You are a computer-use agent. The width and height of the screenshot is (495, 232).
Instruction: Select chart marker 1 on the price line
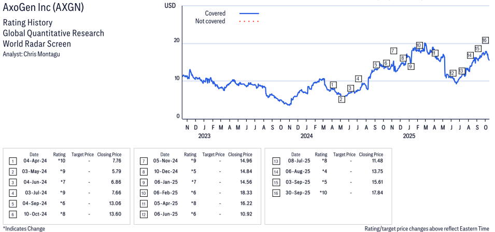(333, 84)
